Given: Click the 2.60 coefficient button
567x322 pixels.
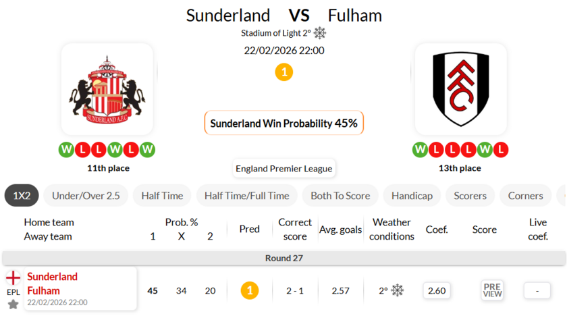Looking at the screenshot, I should tap(437, 290).
